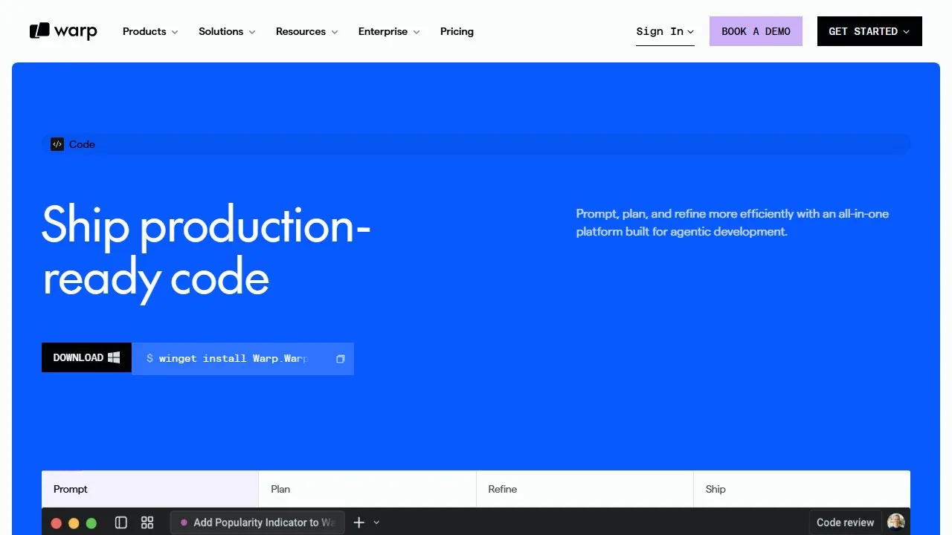Click the red close dot of the terminal window
The width and height of the screenshot is (952, 535).
(56, 523)
